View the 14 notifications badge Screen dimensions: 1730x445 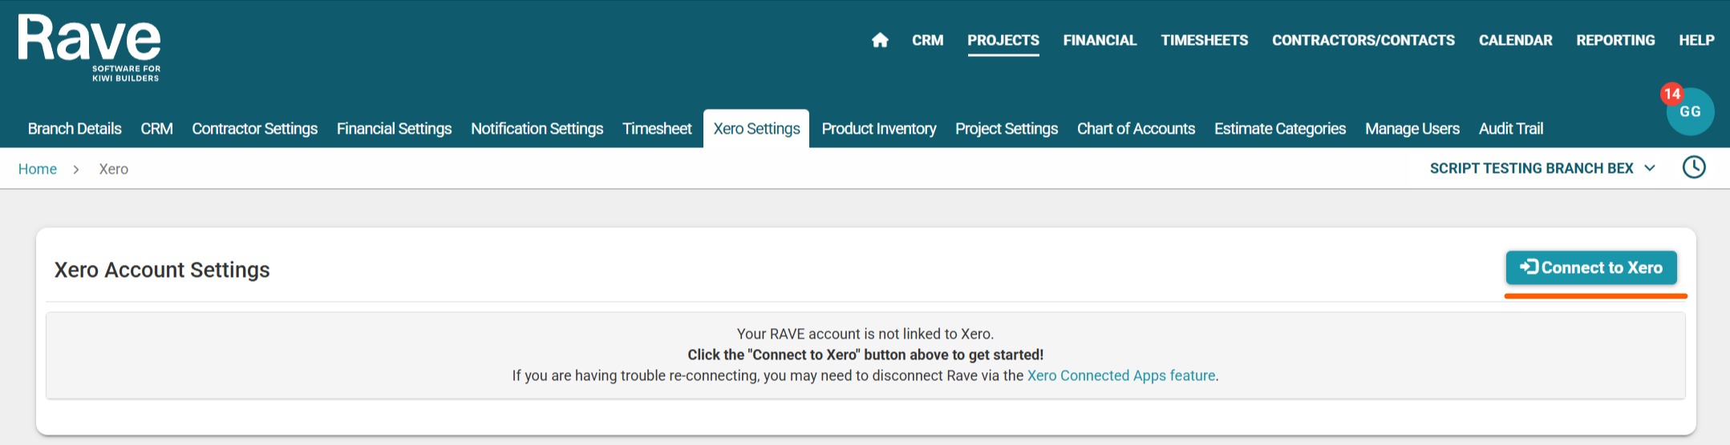[1671, 94]
